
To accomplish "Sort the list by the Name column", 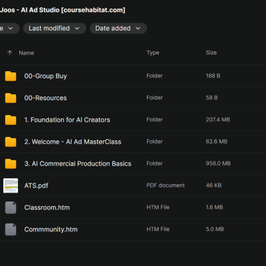I will coord(27,53).
